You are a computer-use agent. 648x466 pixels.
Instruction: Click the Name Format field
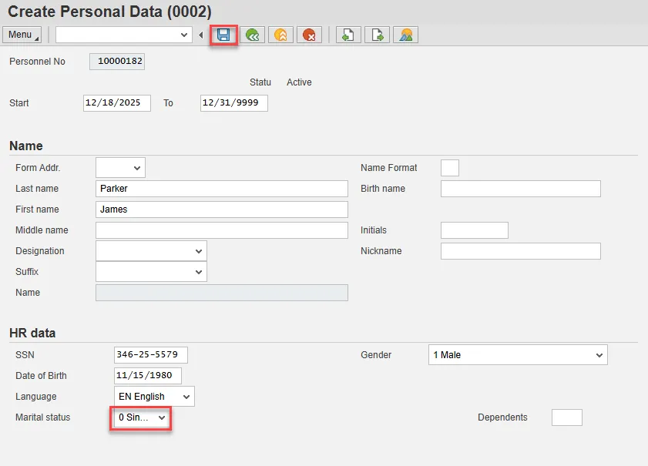[449, 168]
